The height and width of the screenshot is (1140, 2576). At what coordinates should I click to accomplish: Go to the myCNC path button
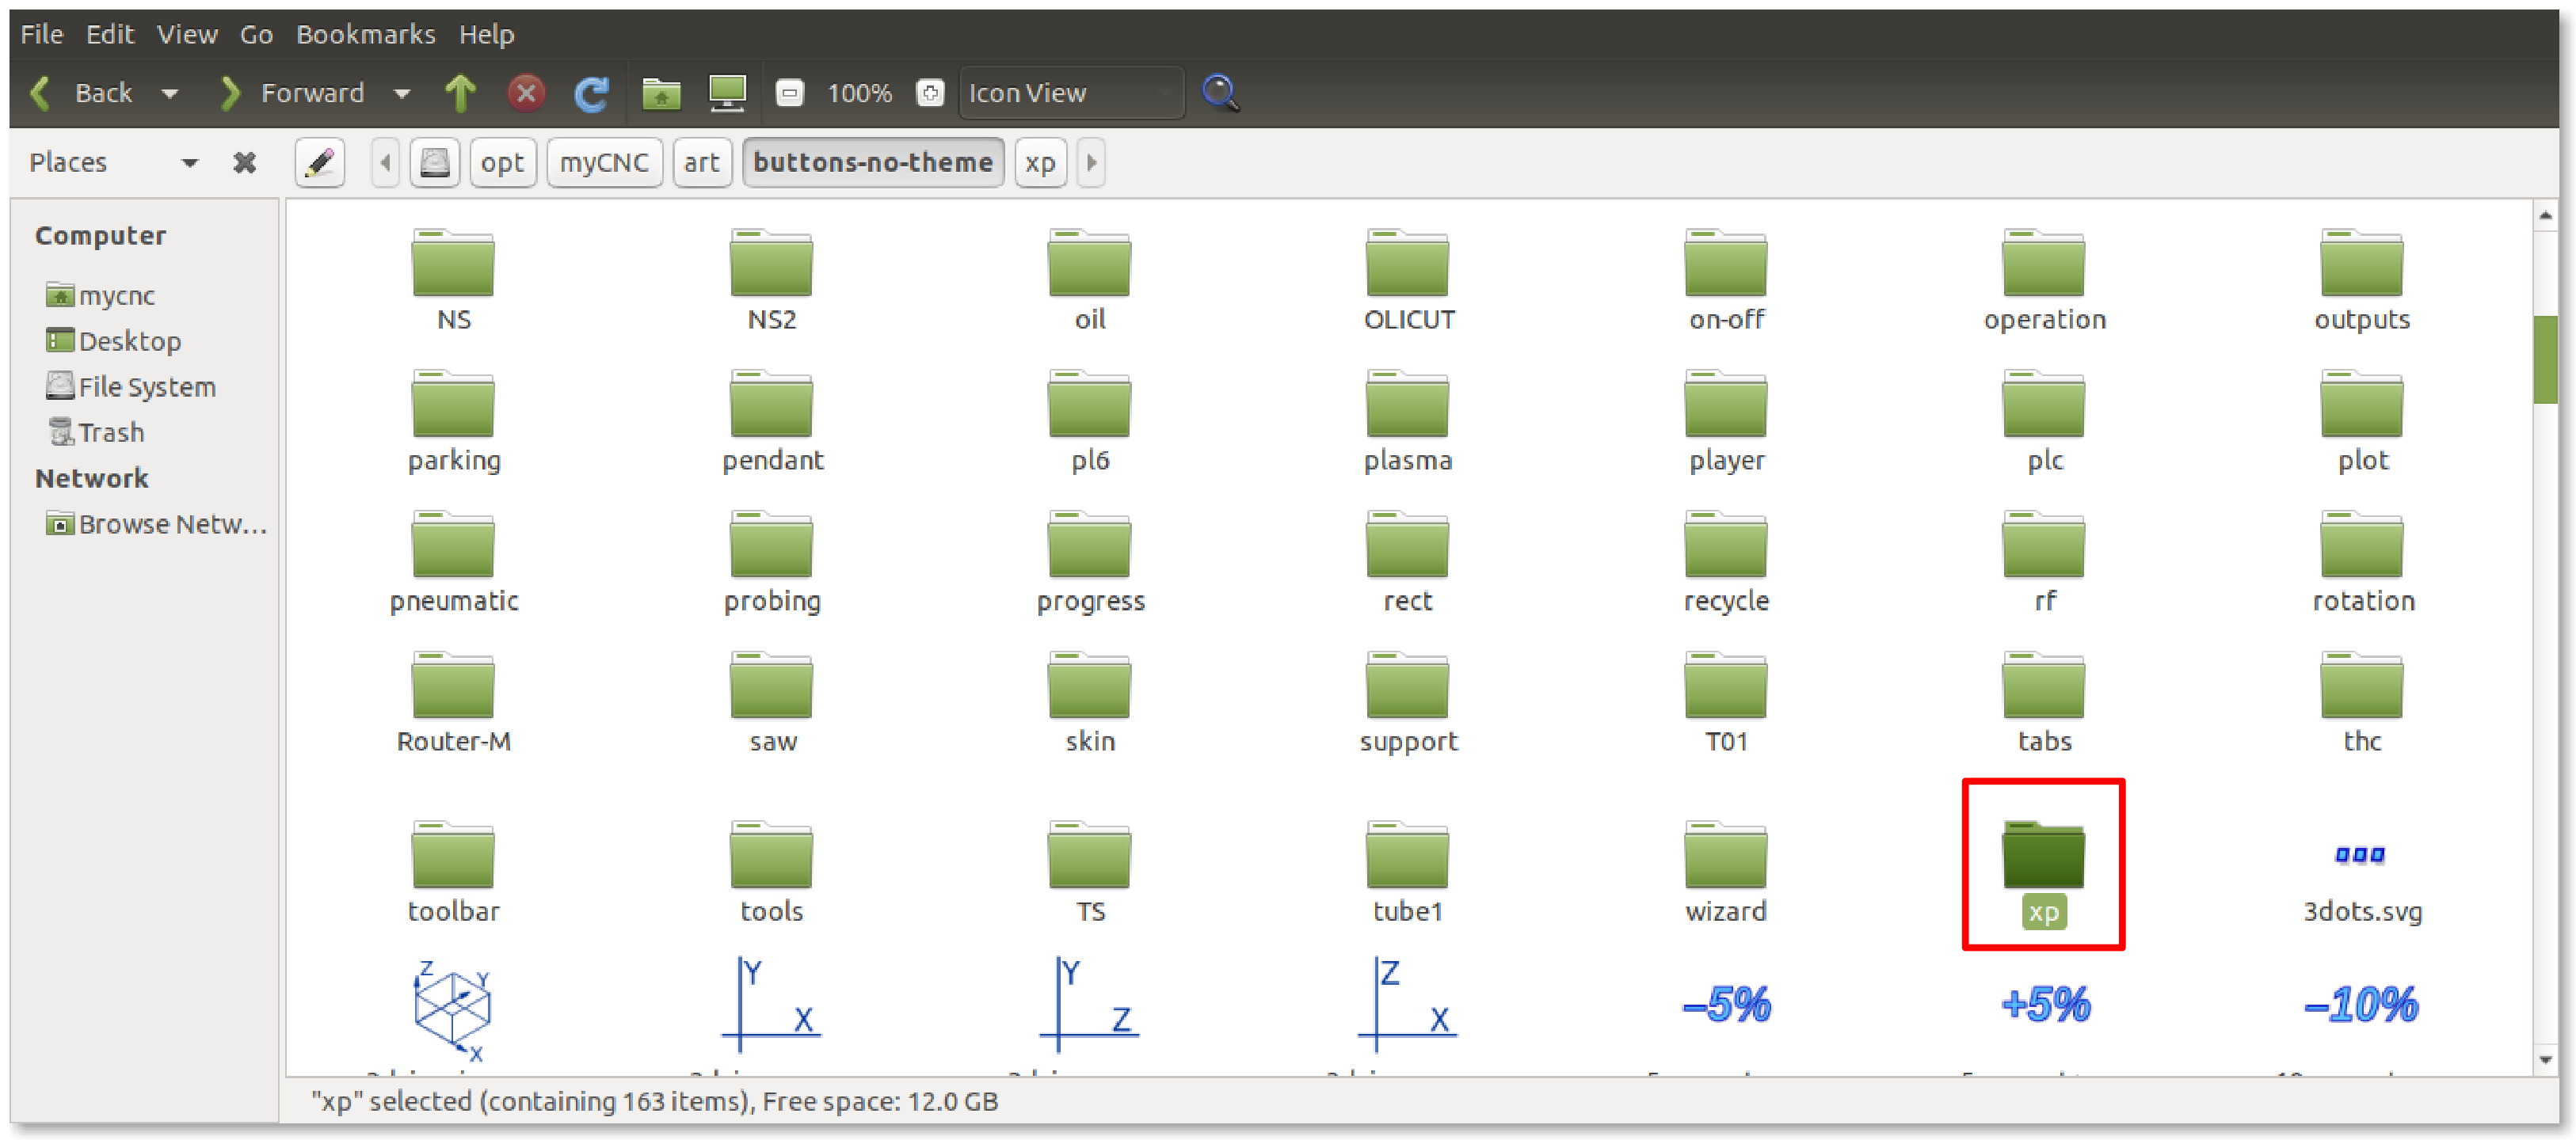603,161
